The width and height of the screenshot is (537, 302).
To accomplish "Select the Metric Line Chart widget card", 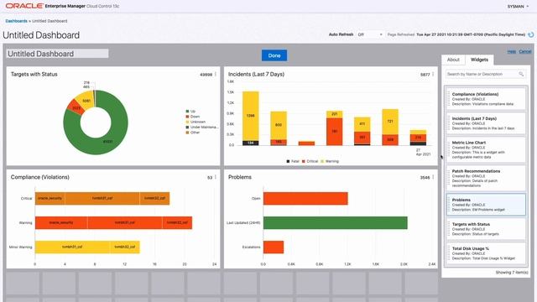I will (x=486, y=149).
